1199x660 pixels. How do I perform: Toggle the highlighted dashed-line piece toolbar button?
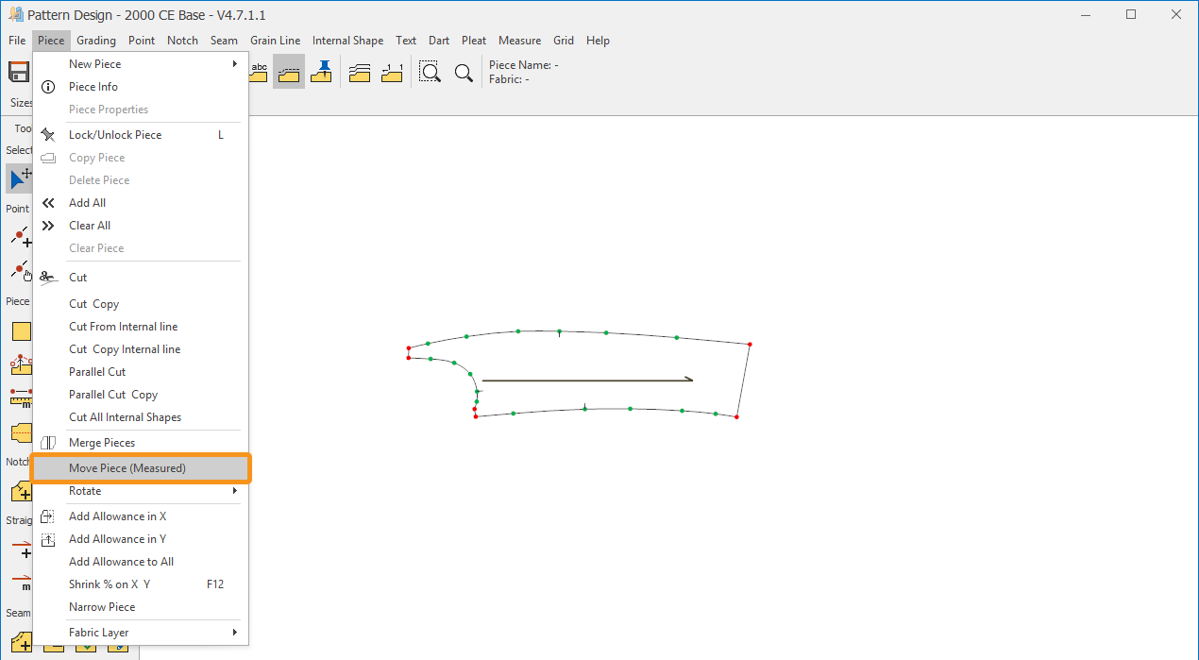pyautogui.click(x=289, y=73)
